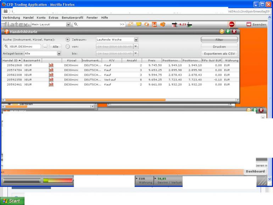Open chart icon for trade 20592461

tap(51, 84)
